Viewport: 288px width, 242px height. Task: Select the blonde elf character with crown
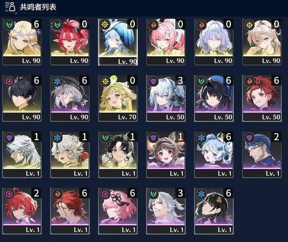22,42
